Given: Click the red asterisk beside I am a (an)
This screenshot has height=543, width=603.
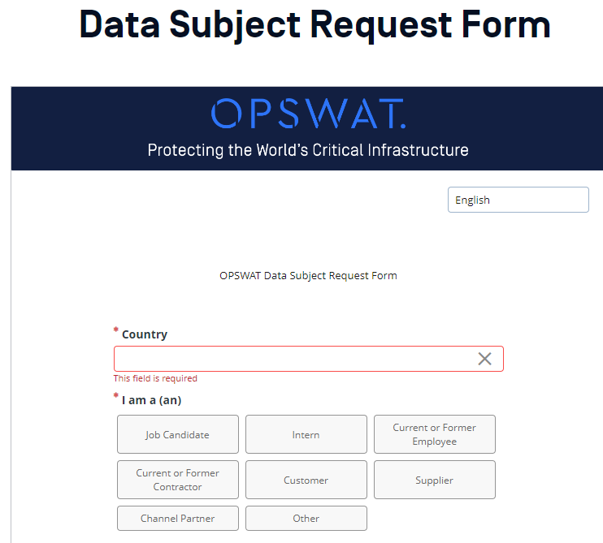Looking at the screenshot, I should (x=115, y=394).
